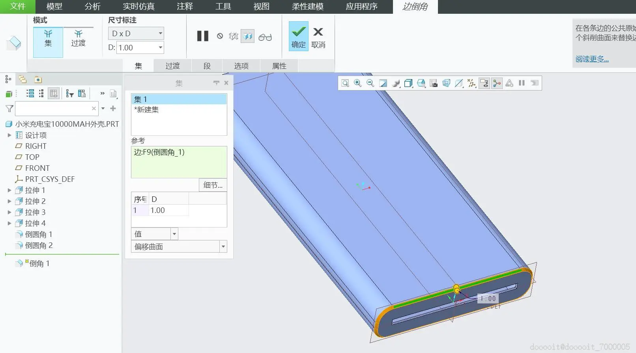Open the D x D scheme dropdown
Viewport: 636px width, 353px height.
pos(136,33)
